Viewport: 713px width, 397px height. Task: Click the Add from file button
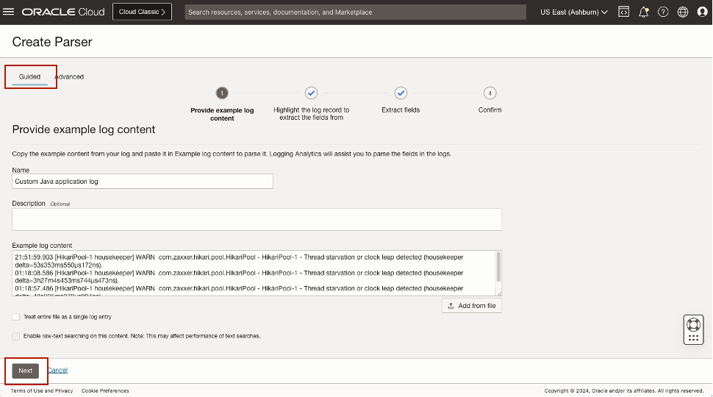coord(472,306)
